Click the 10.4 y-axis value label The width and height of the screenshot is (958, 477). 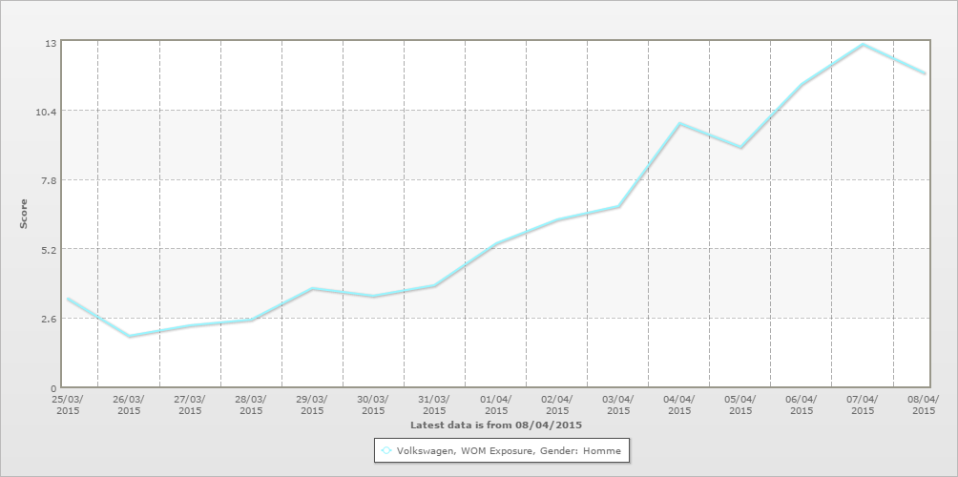[47, 112]
